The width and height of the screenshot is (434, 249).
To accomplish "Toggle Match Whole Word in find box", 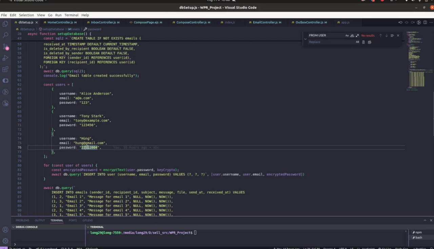I will (352, 36).
